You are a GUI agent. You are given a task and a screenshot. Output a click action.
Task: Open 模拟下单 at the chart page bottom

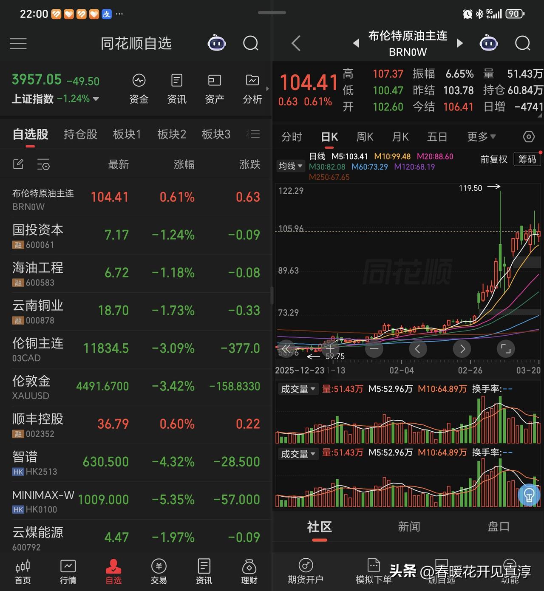pyautogui.click(x=374, y=571)
